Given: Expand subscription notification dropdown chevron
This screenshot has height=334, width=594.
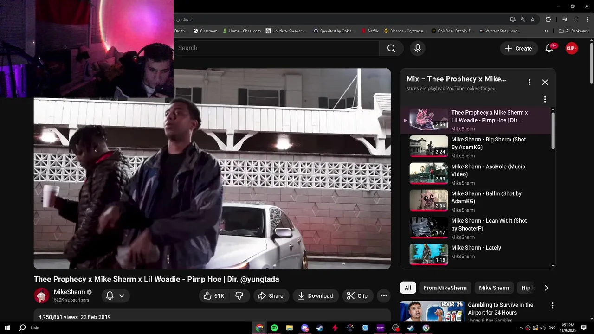Looking at the screenshot, I should coord(122,295).
